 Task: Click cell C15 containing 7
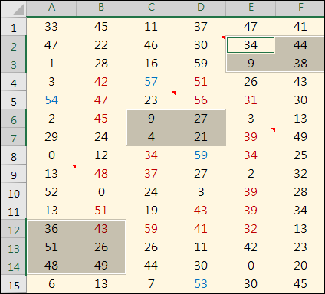coord(151,284)
